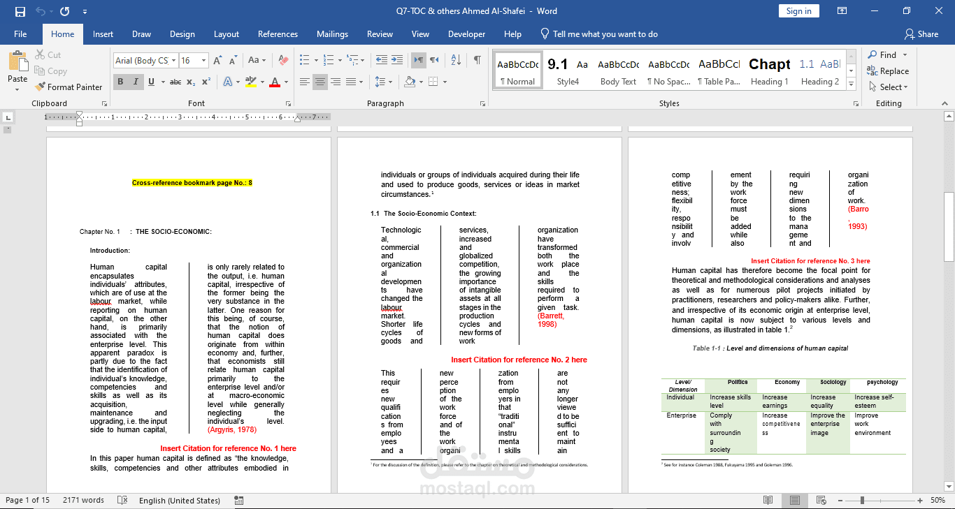Switch to the Insert tab
The image size is (955, 509).
click(x=103, y=34)
